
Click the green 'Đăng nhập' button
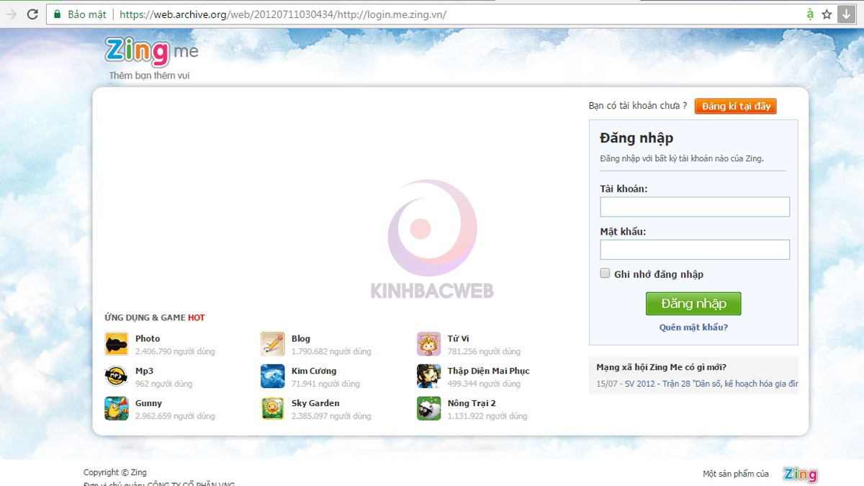(693, 304)
